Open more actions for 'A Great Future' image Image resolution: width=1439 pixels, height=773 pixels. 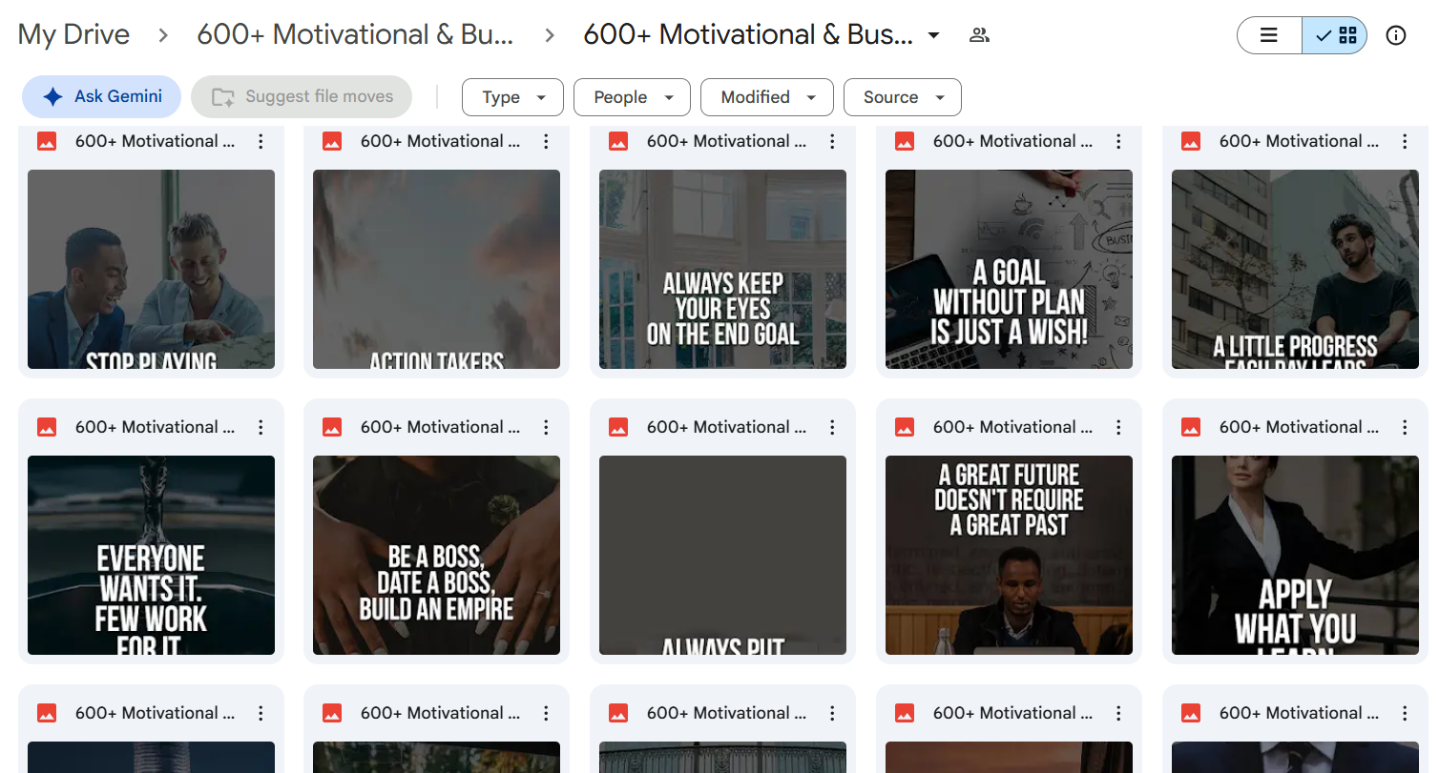[x=1118, y=428]
